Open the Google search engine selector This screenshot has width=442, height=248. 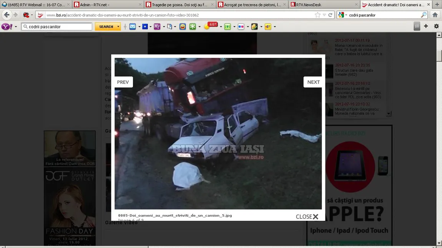(x=342, y=15)
